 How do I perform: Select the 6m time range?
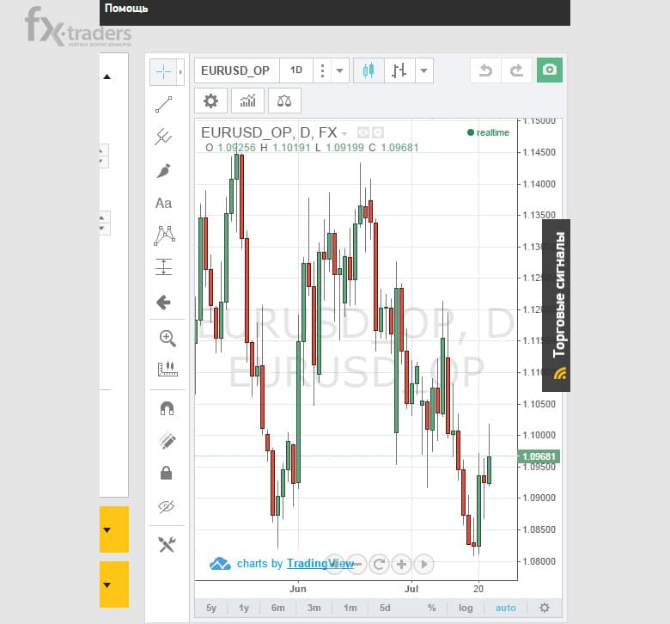pos(277,608)
